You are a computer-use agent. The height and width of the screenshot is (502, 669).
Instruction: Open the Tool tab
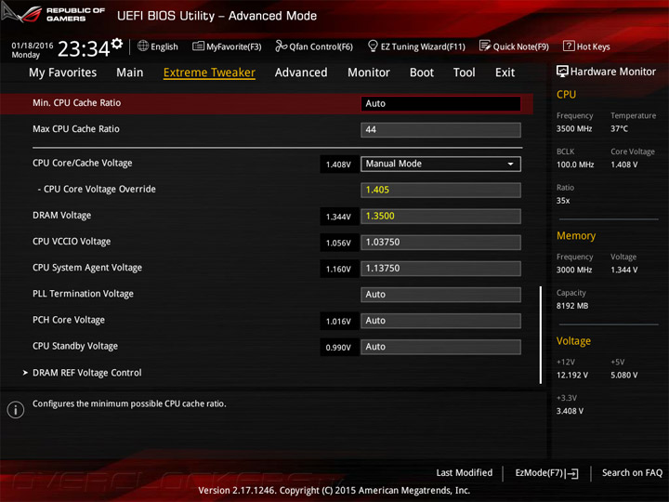(x=465, y=73)
